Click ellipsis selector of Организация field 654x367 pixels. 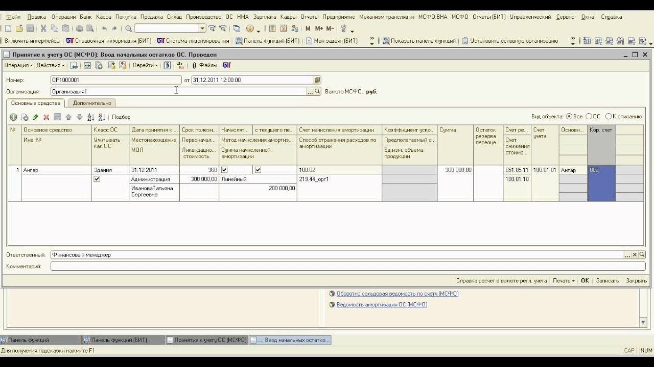coord(310,92)
